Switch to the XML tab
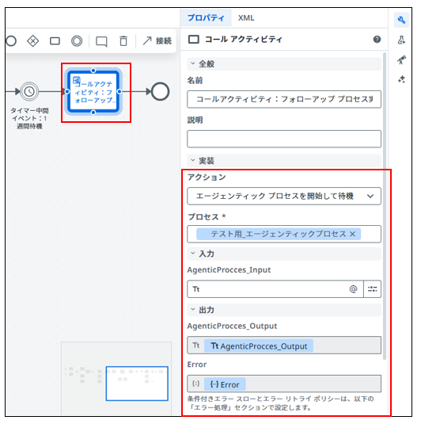This screenshot has width=421, height=424. [246, 18]
